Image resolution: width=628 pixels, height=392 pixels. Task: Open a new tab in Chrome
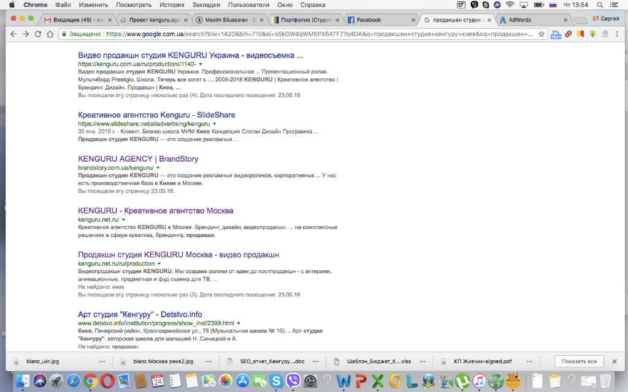580,20
